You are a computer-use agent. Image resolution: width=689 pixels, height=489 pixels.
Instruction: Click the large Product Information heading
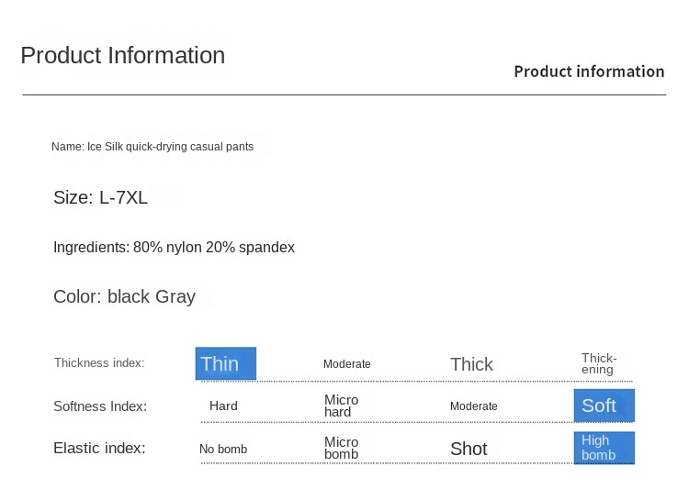pyautogui.click(x=122, y=56)
